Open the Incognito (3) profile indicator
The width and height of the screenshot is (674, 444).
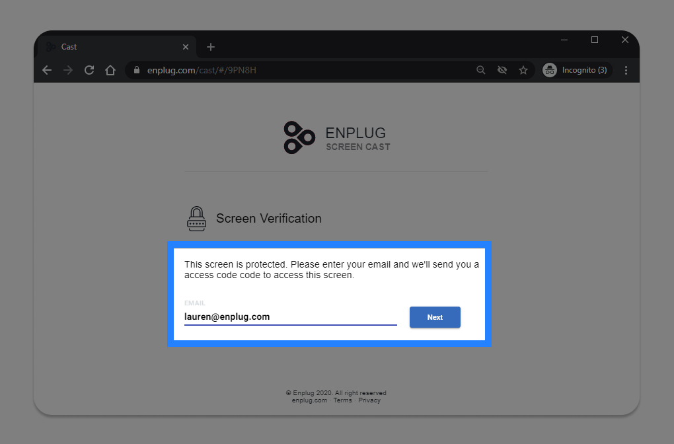click(576, 70)
